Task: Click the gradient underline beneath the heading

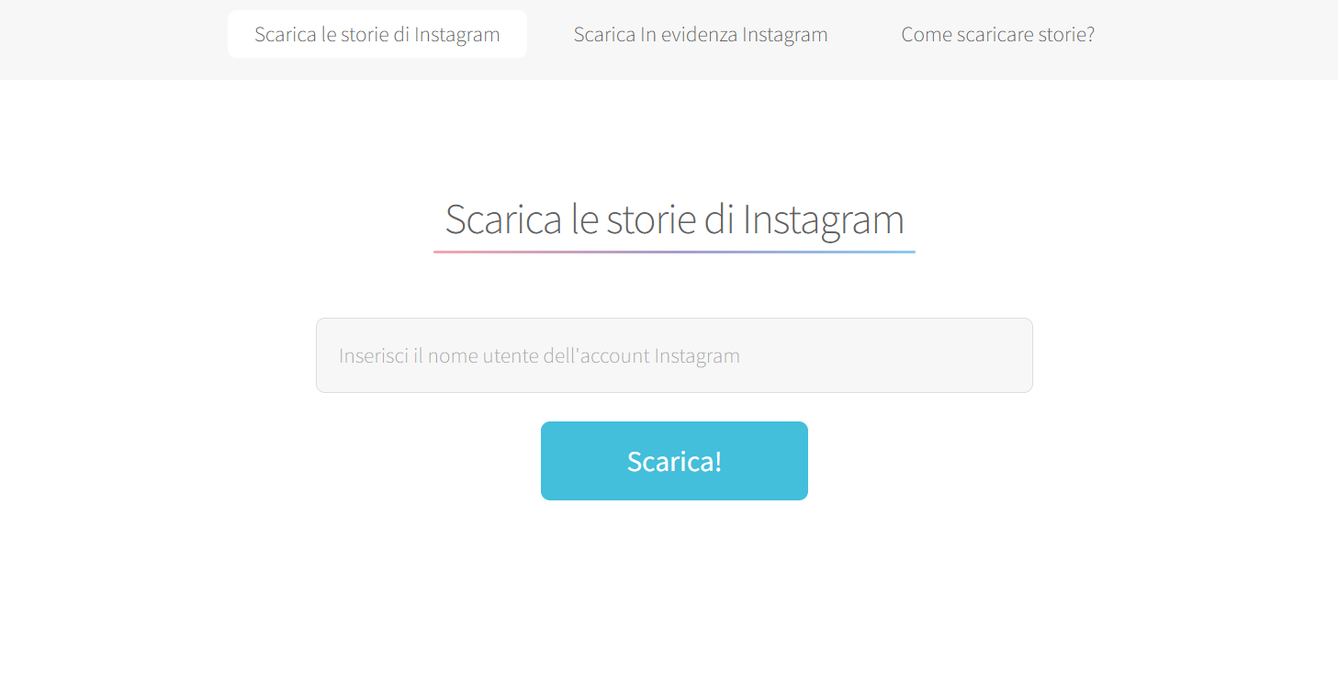Action: (674, 252)
